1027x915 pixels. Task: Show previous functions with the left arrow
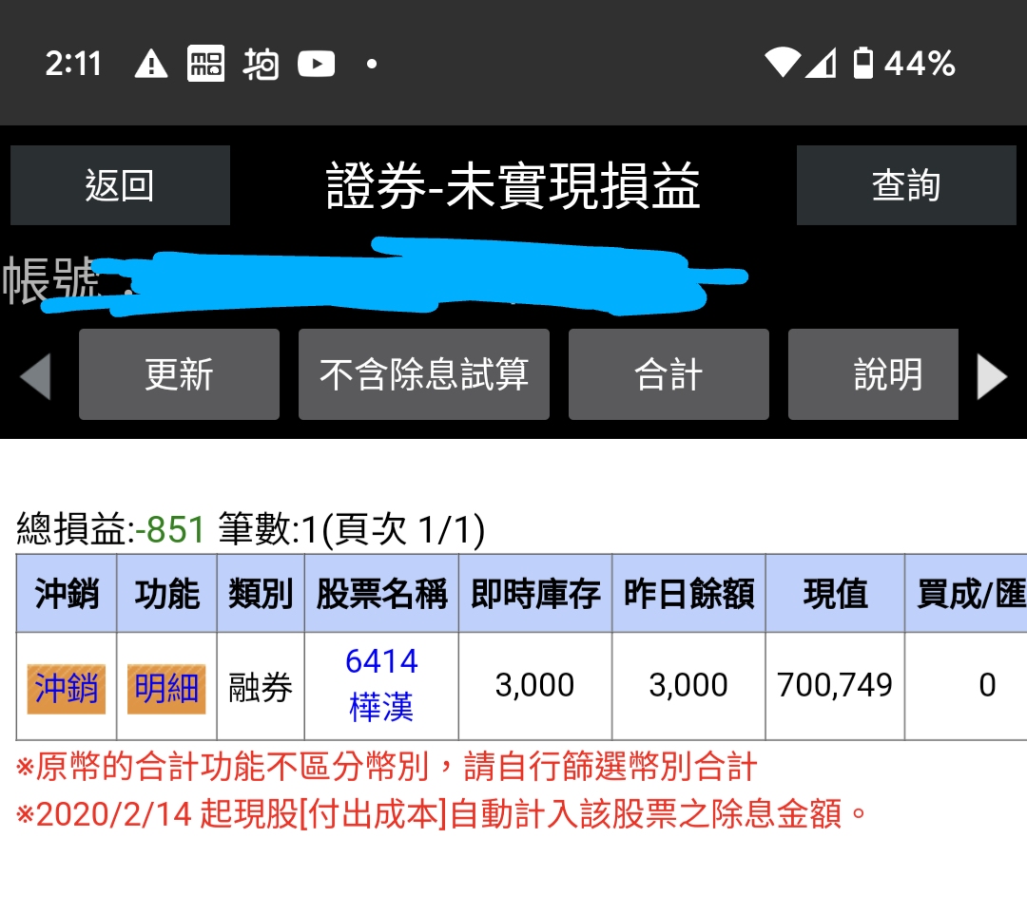tap(34, 374)
